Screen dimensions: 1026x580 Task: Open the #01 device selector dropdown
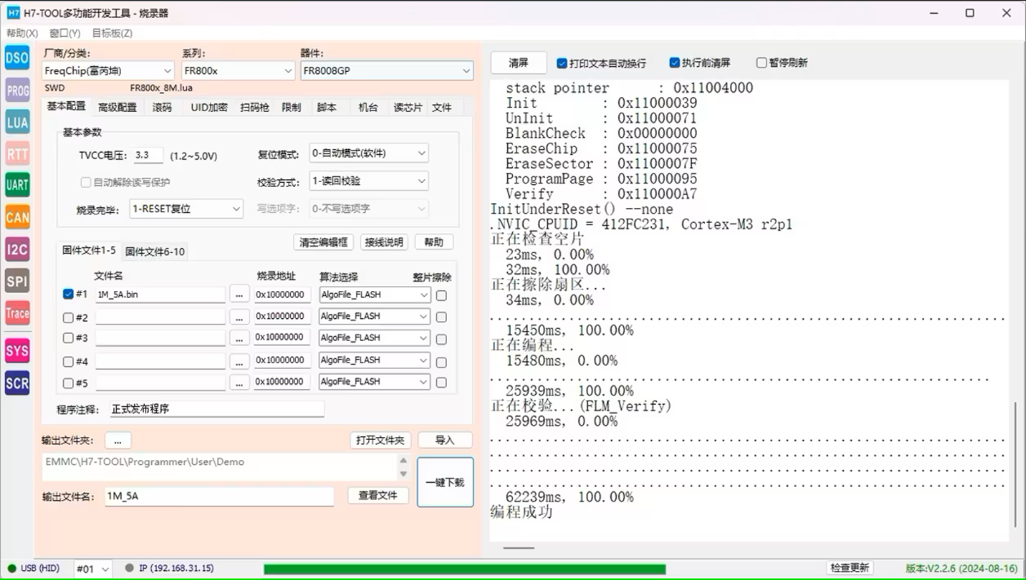[92, 569]
